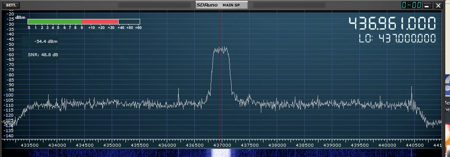The height and width of the screenshot is (157, 450).
Task: Open the SETT. settings button
Action: (12, 5)
